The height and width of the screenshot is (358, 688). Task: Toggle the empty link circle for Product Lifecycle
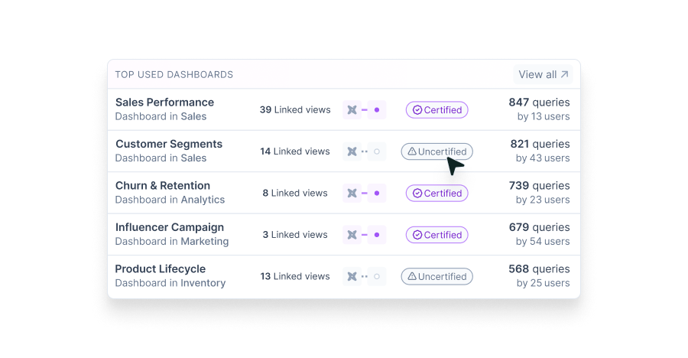(377, 276)
